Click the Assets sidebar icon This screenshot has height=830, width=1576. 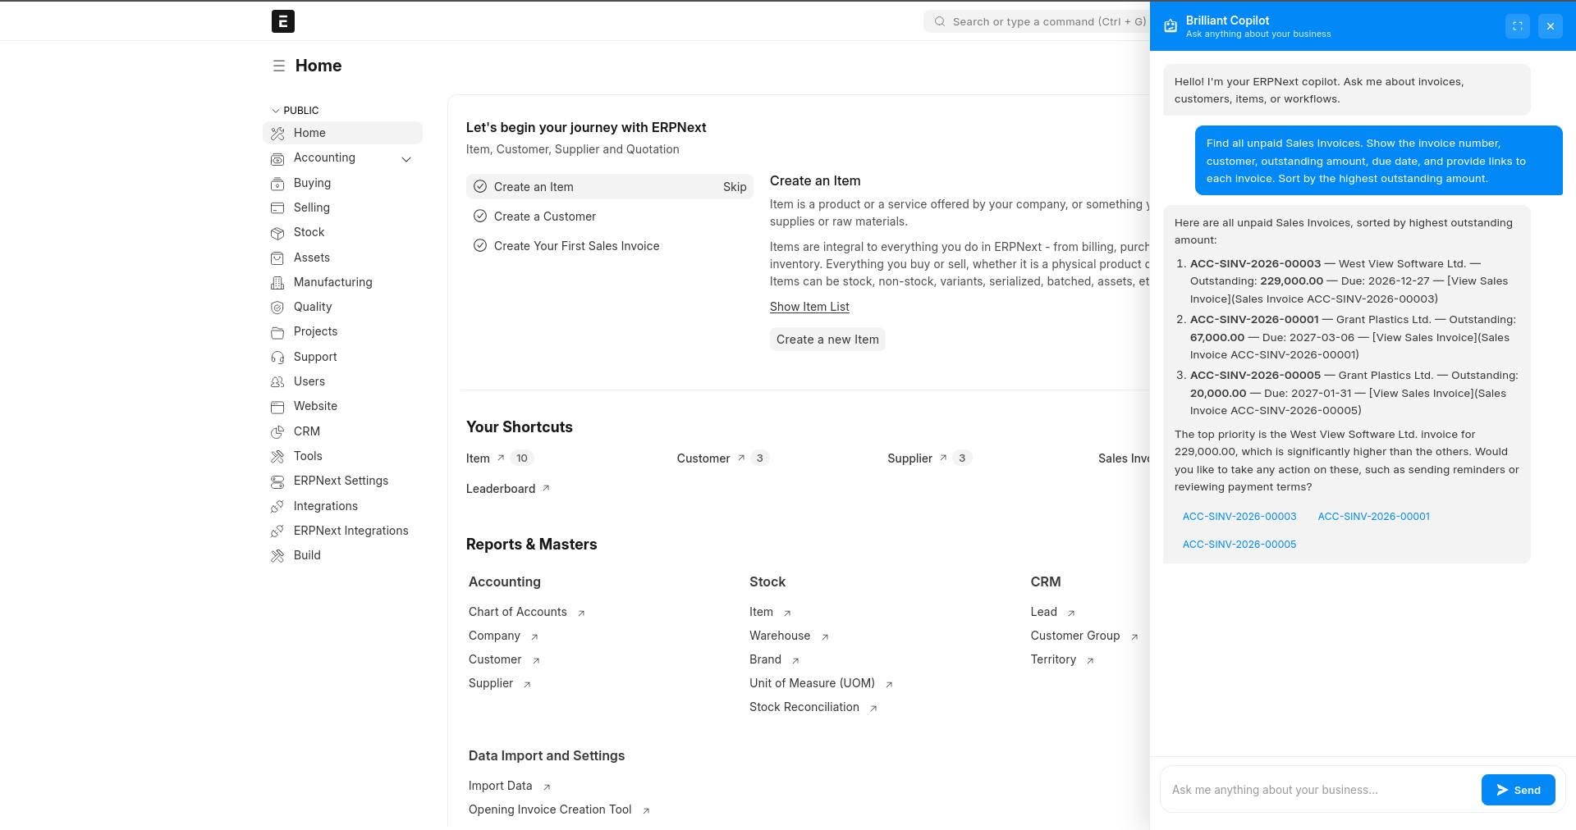coord(277,258)
